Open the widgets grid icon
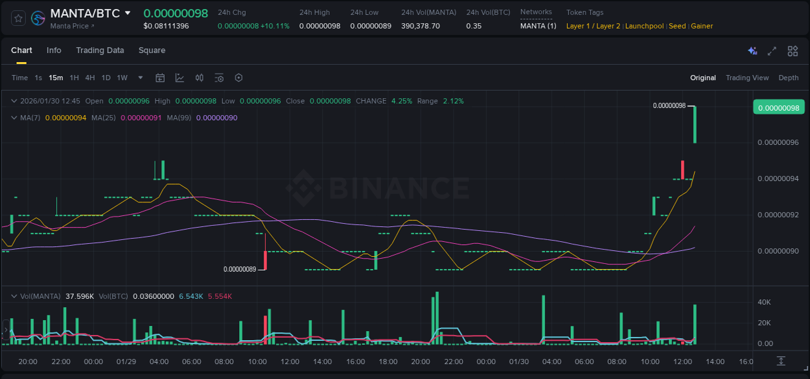The height and width of the screenshot is (379, 810). click(793, 50)
